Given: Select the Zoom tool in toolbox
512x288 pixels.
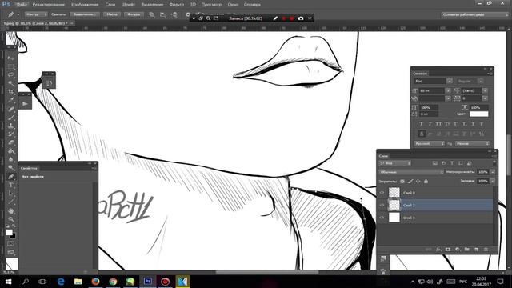Looking at the screenshot, I should [x=10, y=219].
